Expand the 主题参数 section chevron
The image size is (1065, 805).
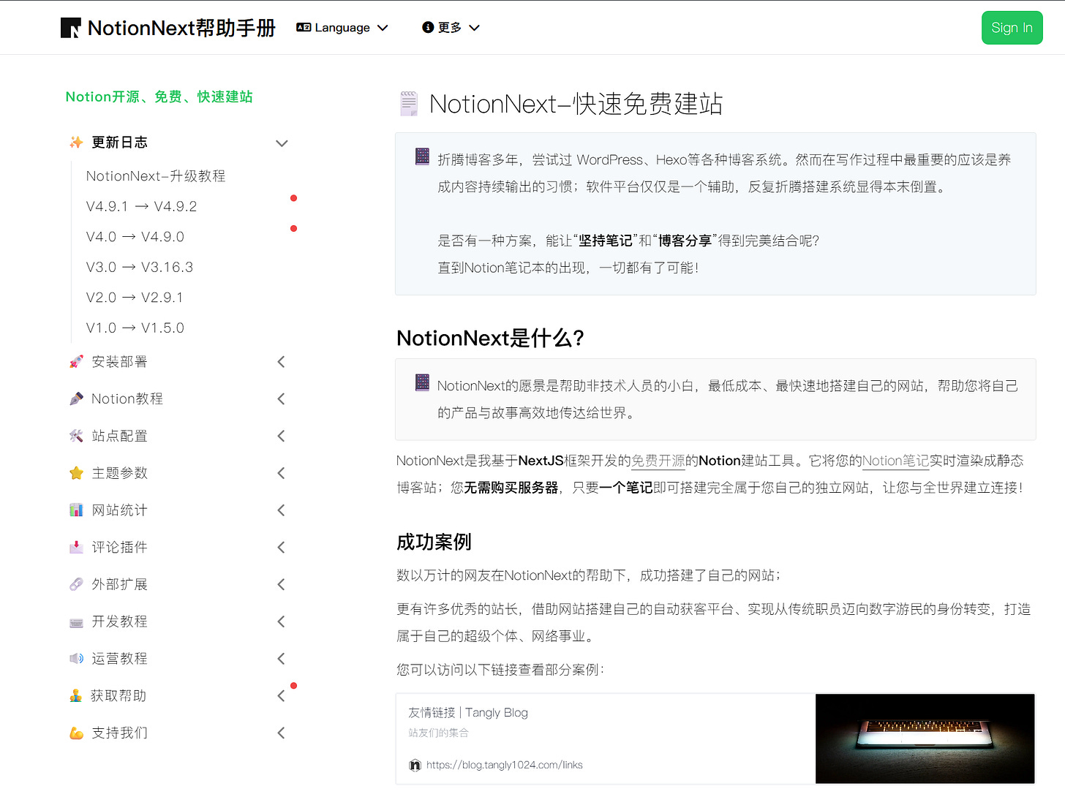click(282, 473)
